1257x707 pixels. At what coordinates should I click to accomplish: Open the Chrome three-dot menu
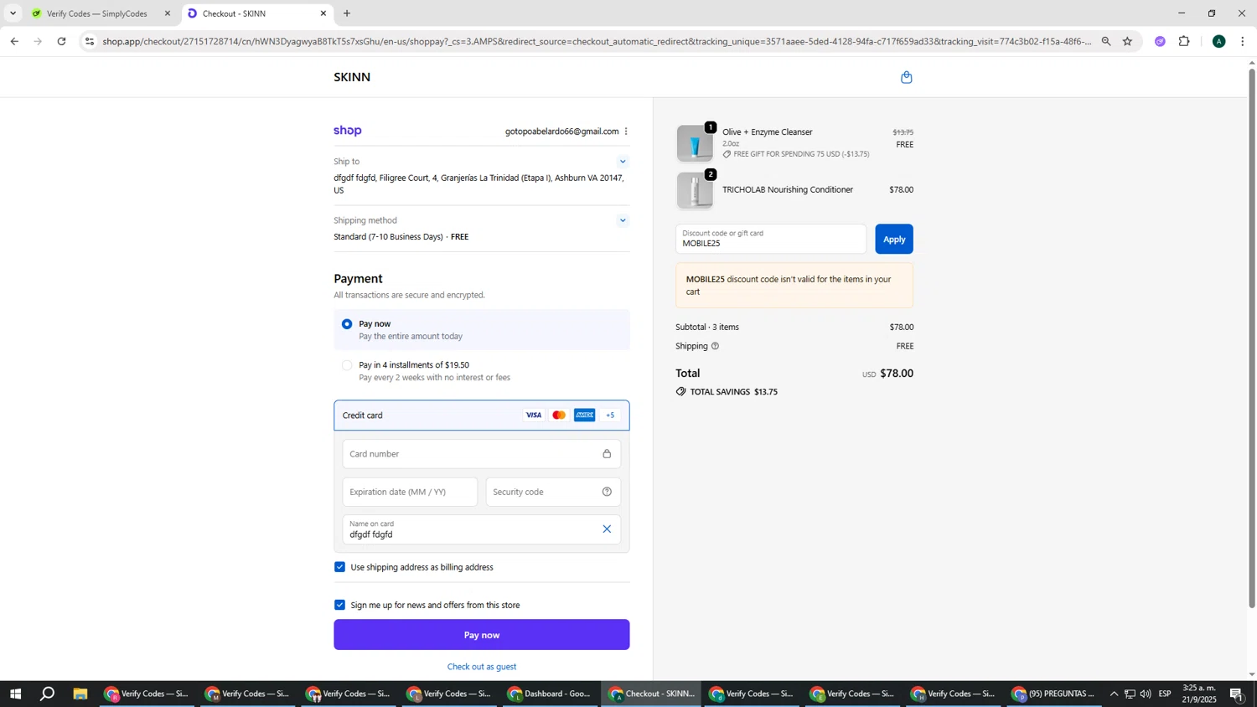pyautogui.click(x=1243, y=41)
